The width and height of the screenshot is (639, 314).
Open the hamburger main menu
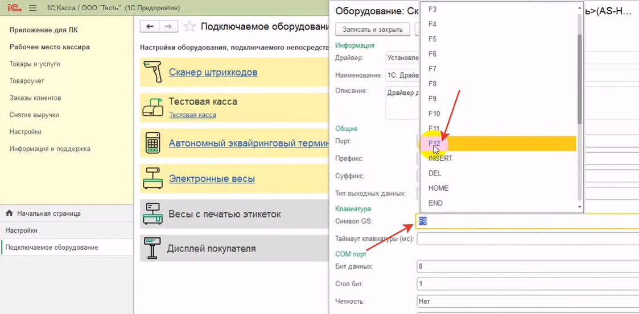(33, 8)
